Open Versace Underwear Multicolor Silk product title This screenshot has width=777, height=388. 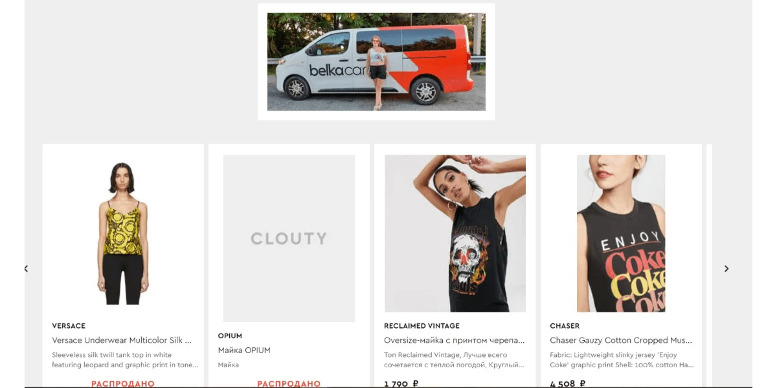(122, 340)
